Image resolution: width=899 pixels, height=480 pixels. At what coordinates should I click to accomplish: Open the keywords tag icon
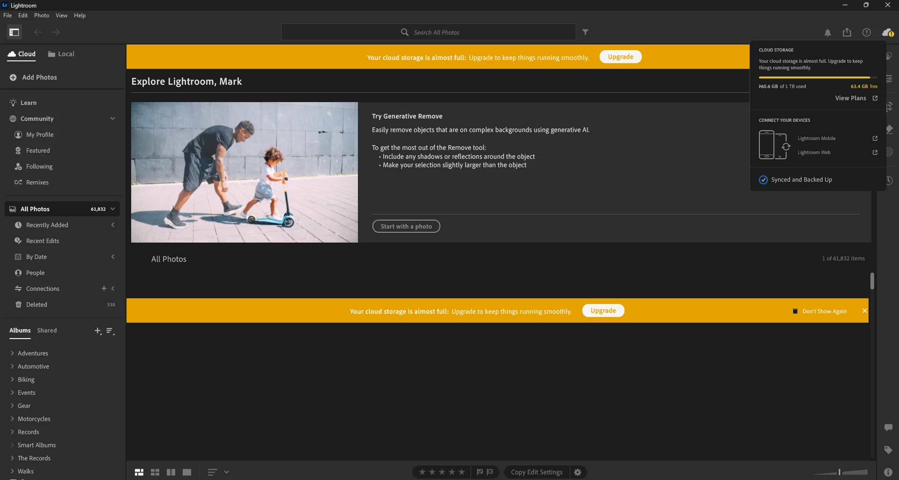[888, 450]
